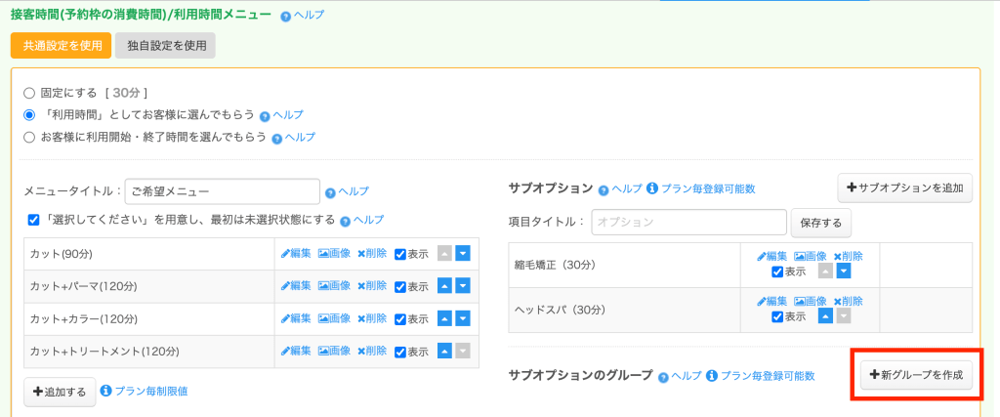
Task: Switch to 独自設定を使用 tab
Action: pos(164,45)
